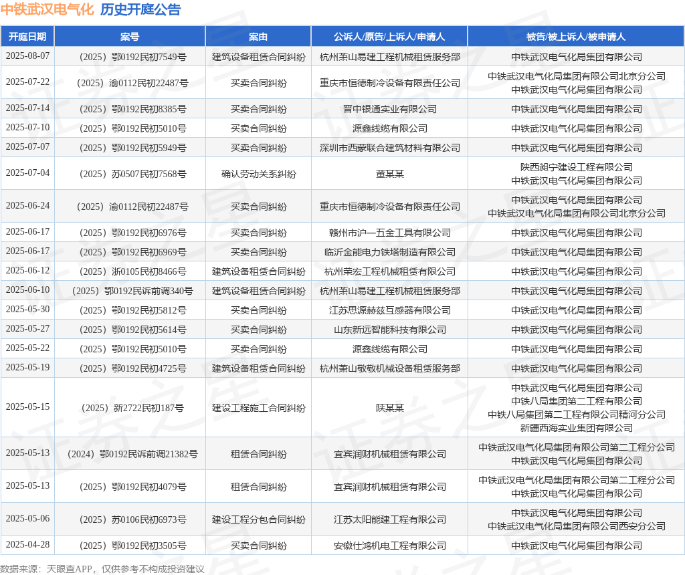Click plaintiff 杭州荣宏工程机械租赁有限公司

click(x=390, y=271)
